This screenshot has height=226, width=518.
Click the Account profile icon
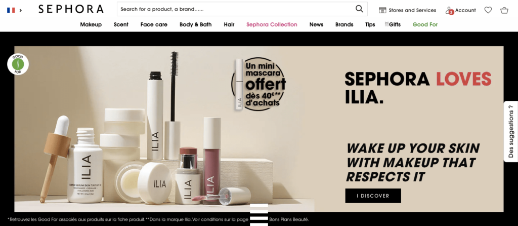tap(449, 11)
